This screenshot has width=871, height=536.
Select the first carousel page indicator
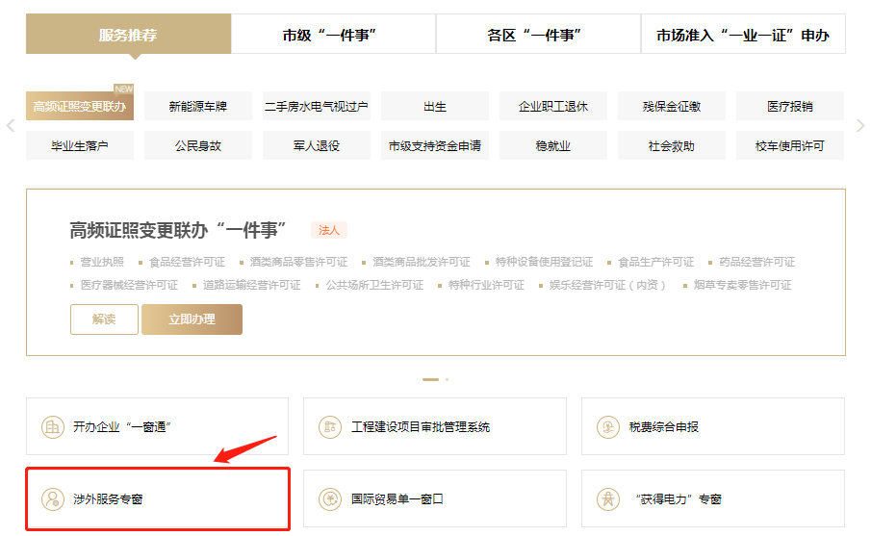(430, 379)
